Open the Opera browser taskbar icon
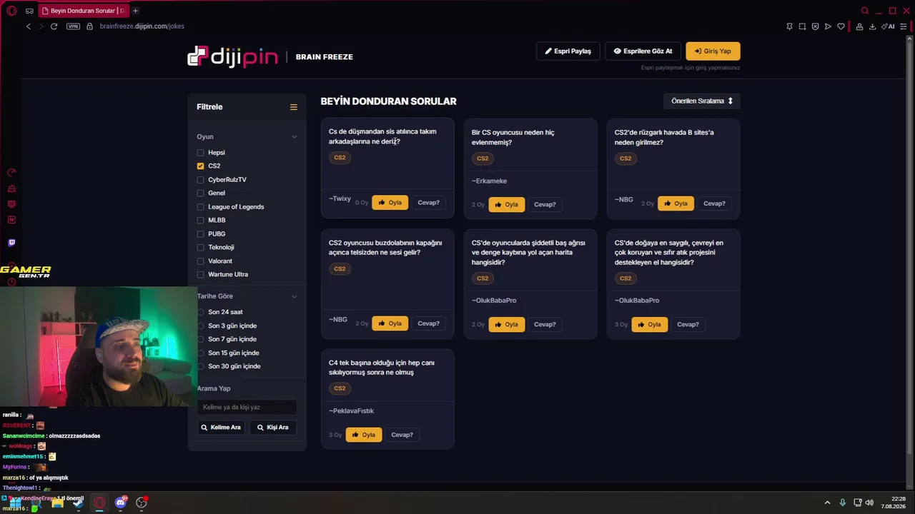This screenshot has width=915, height=514. point(99,503)
